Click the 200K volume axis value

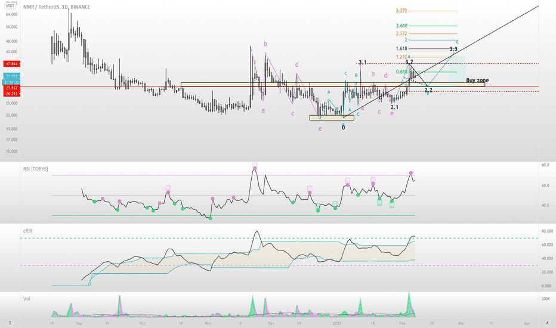click(x=546, y=299)
